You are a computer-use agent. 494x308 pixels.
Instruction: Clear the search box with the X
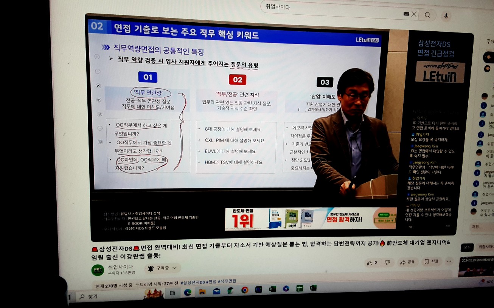pyautogui.click(x=414, y=14)
